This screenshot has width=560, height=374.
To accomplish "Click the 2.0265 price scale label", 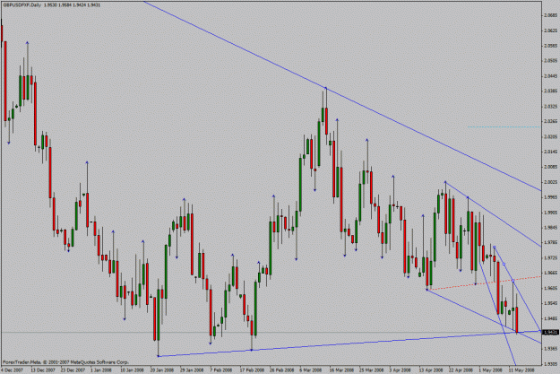I will tap(551, 121).
